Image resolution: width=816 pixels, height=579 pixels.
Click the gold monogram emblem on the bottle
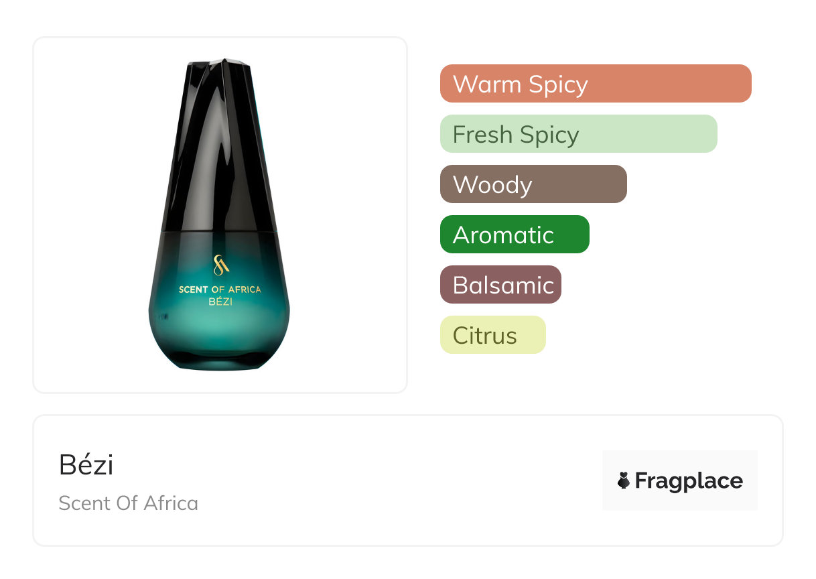coord(220,265)
